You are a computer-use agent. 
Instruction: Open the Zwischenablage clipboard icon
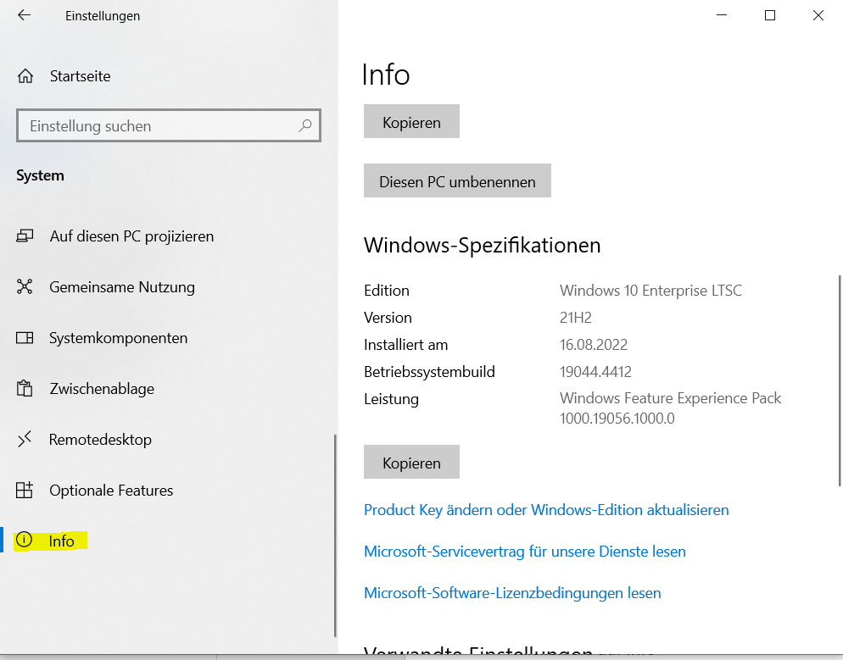[25, 389]
